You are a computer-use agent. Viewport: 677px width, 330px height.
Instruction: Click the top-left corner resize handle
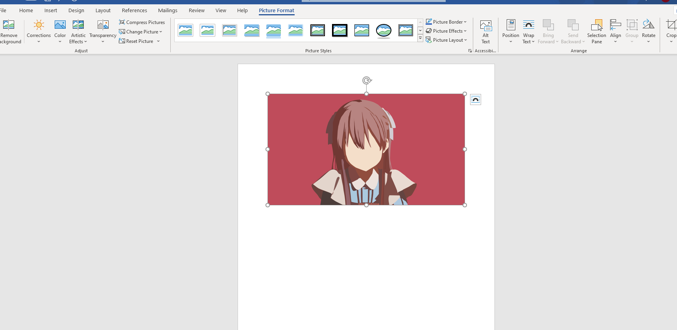(x=268, y=94)
